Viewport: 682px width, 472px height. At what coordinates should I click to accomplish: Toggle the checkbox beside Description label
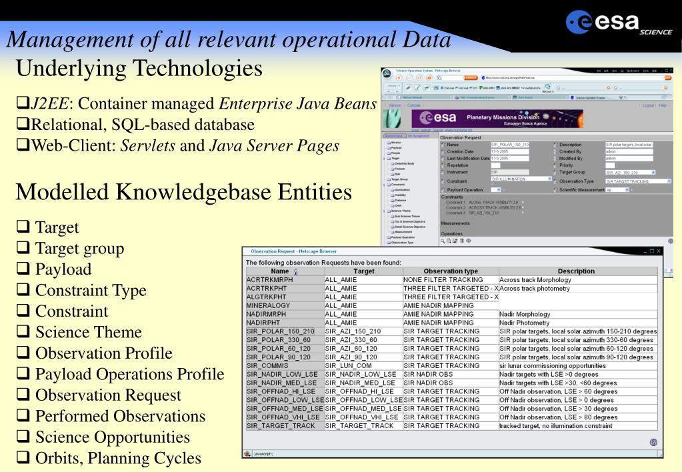[x=555, y=145]
